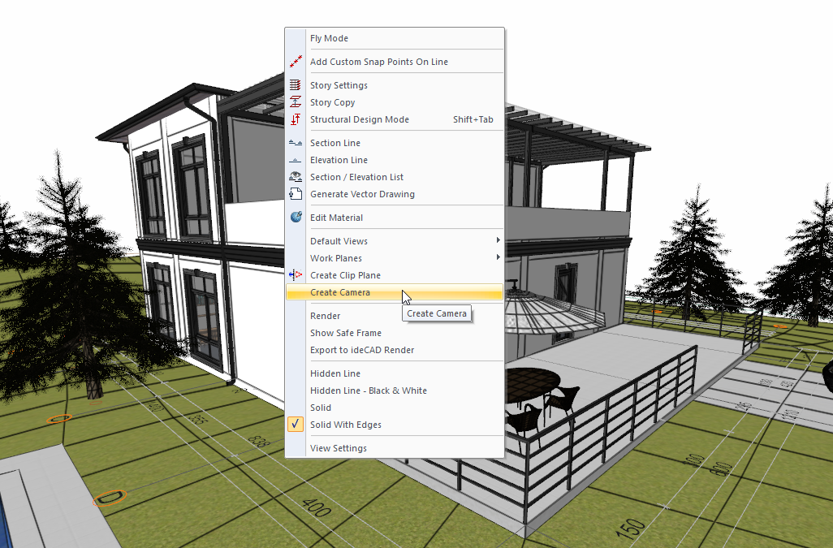Open View Settings

point(338,448)
